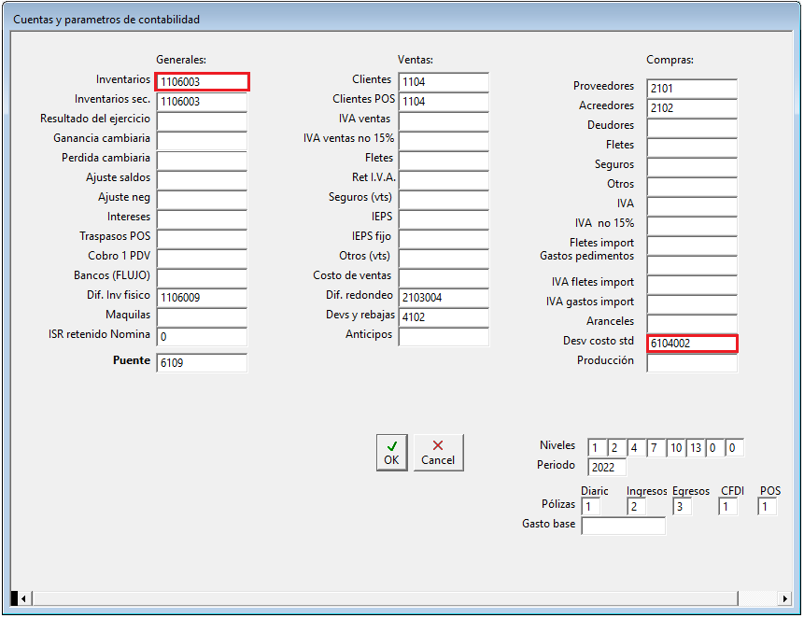804x618 pixels.
Task: Edit the Clientes account field
Action: click(x=444, y=82)
